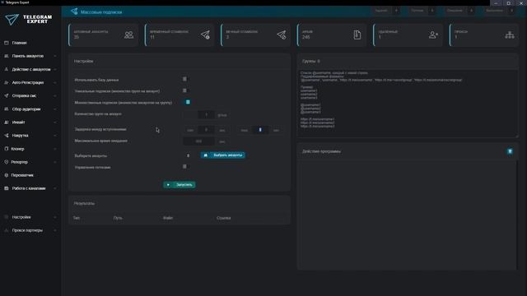Click the temporary spamblock plane icon
Viewport: 527px width, 296px height.
point(205,35)
